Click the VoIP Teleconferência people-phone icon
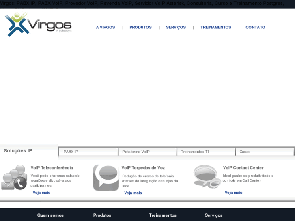The width and height of the screenshot is (295, 221). (x=14, y=177)
